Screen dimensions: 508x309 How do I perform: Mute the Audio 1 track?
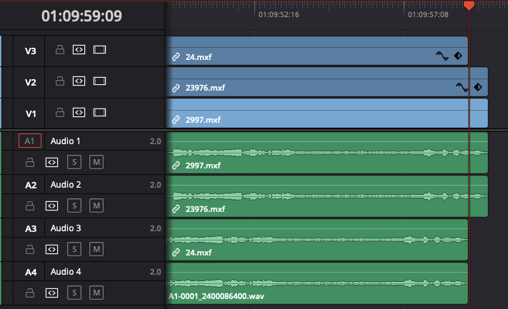(x=96, y=162)
